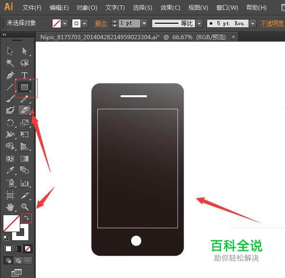Select the Mesh tool
The width and height of the screenshot is (285, 278).
[x=10, y=159]
